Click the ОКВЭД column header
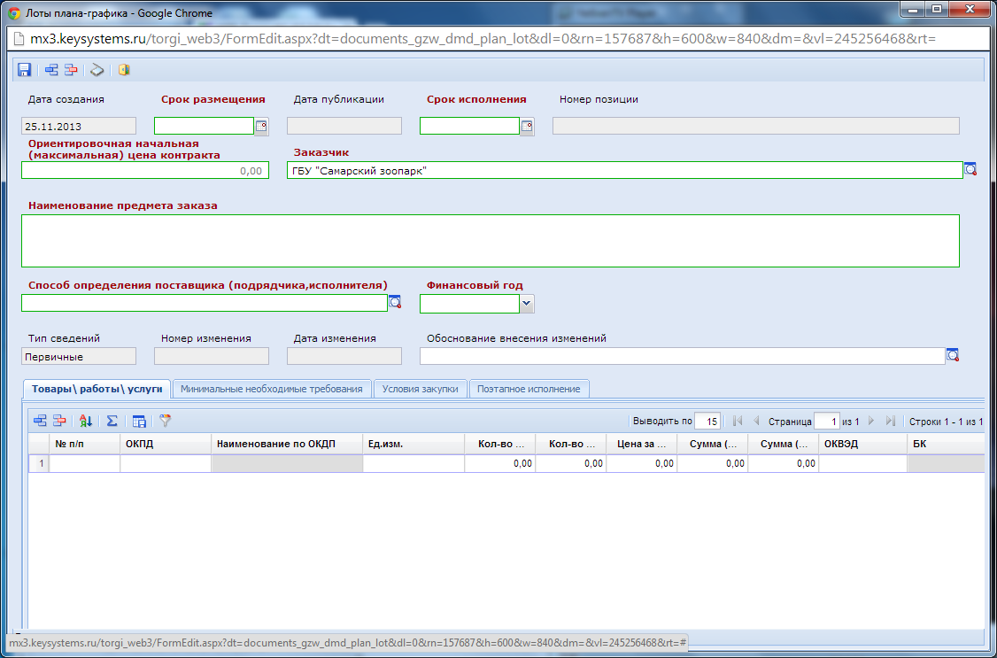 862,443
